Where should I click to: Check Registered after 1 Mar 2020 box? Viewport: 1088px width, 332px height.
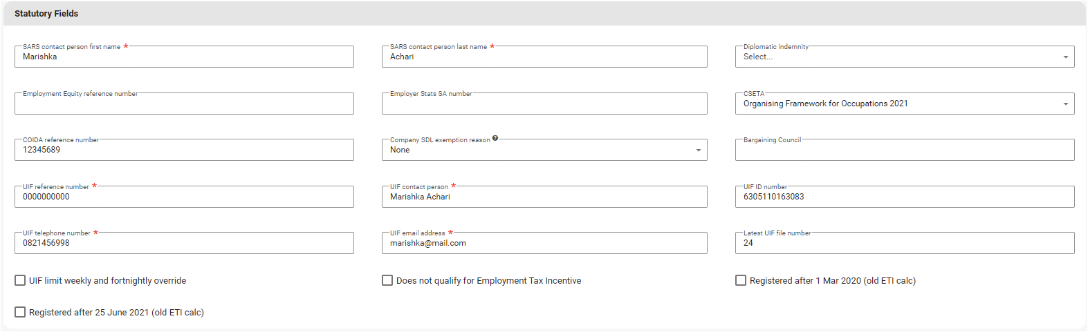click(741, 280)
